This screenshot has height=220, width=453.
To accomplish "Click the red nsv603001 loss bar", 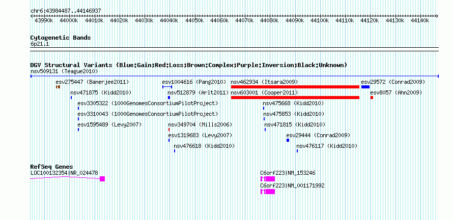I will coord(295,98).
